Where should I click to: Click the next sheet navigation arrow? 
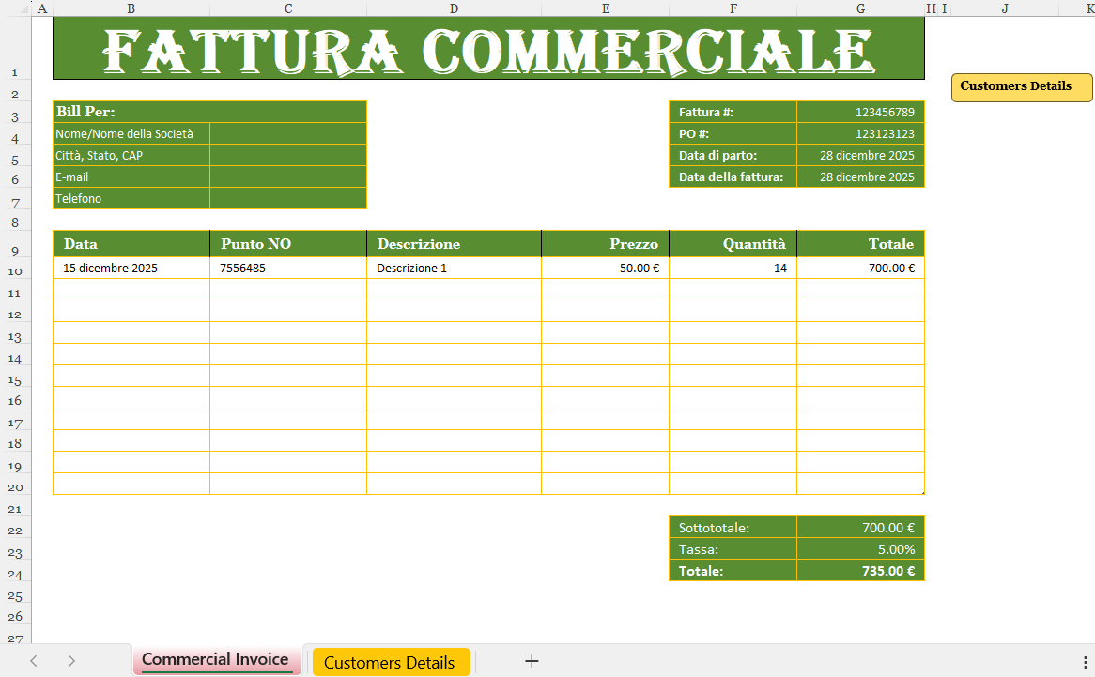tap(71, 660)
